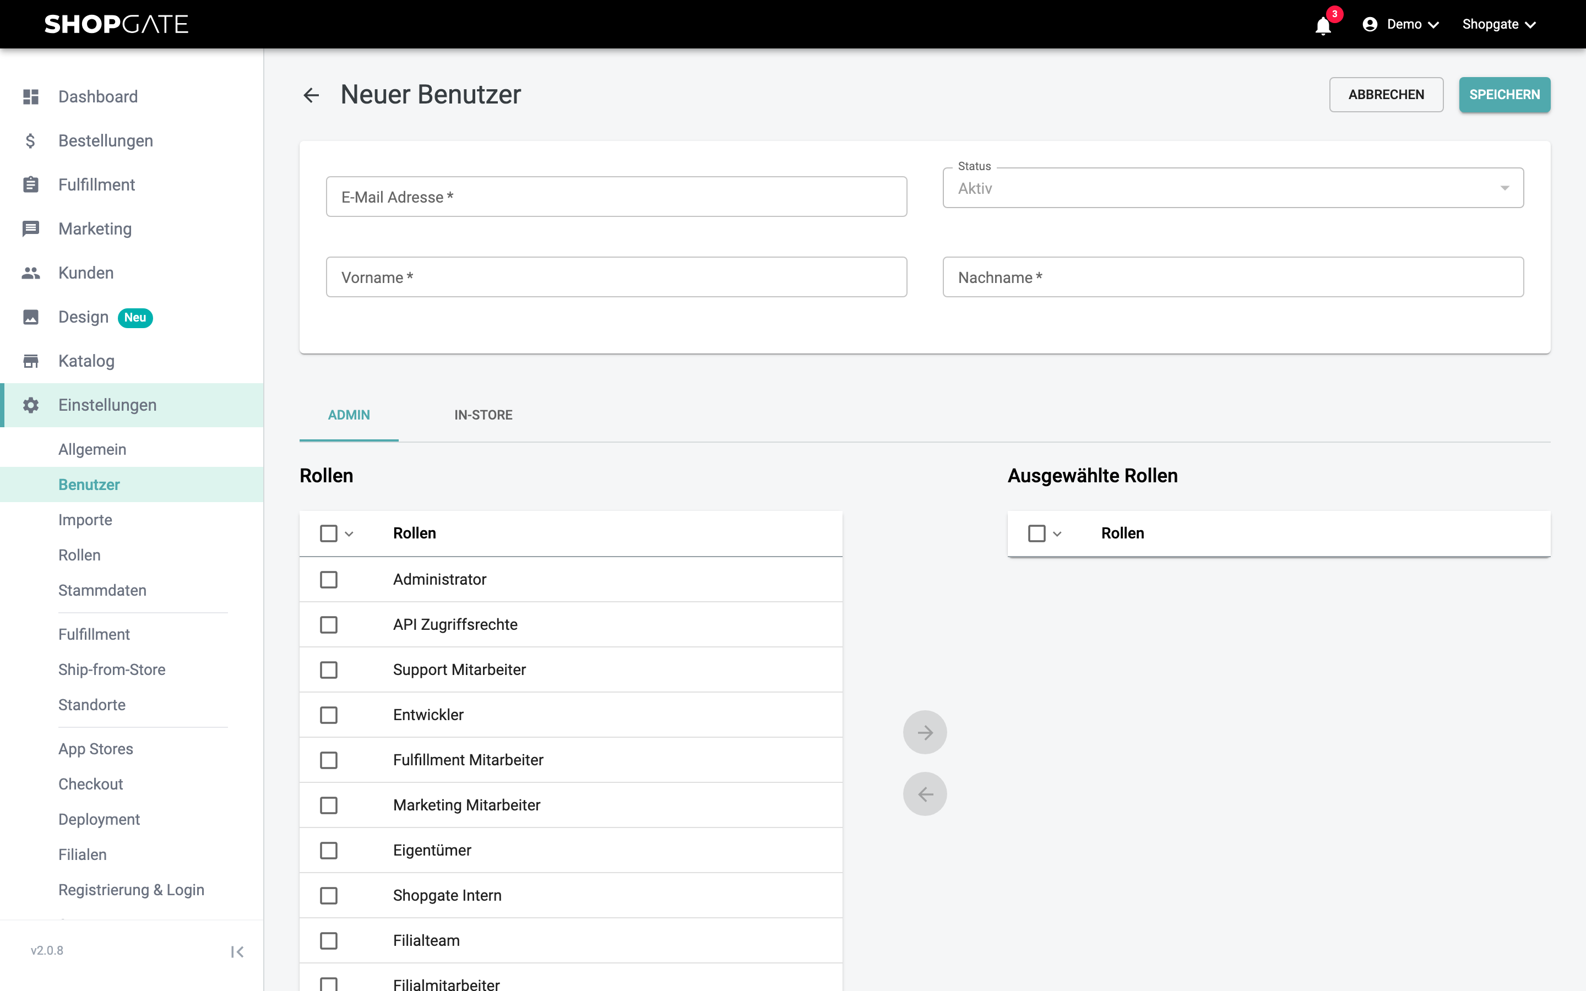Viewport: 1586px width, 991px height.
Task: Toggle select-all checkbox in Ausgewählte Rollen header
Action: coord(1037,533)
